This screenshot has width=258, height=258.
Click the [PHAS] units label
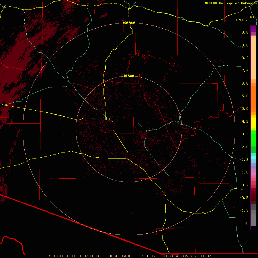coord(242,20)
